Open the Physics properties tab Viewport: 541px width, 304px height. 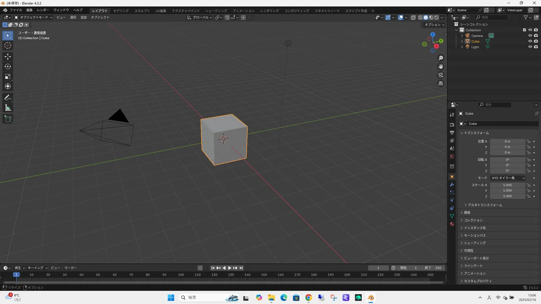point(452,200)
